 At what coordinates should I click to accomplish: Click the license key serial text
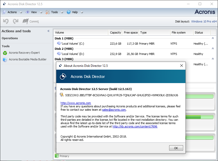[122, 95]
